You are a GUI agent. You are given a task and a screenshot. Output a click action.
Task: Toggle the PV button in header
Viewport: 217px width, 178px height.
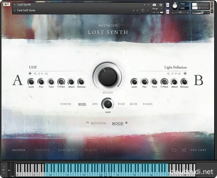tap(212, 12)
